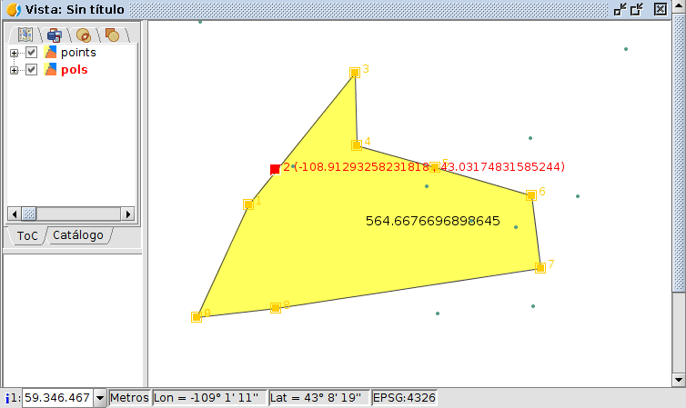Click the polygon vertex handle labeled 3

coord(355,72)
